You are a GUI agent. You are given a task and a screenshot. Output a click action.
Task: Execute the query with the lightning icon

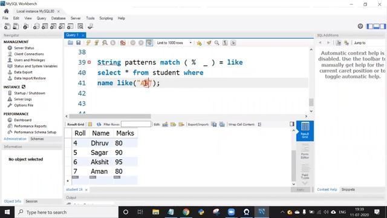coord(88,43)
